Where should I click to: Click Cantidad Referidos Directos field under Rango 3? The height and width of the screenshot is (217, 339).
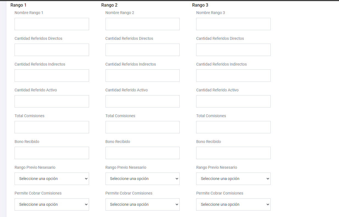(x=233, y=50)
